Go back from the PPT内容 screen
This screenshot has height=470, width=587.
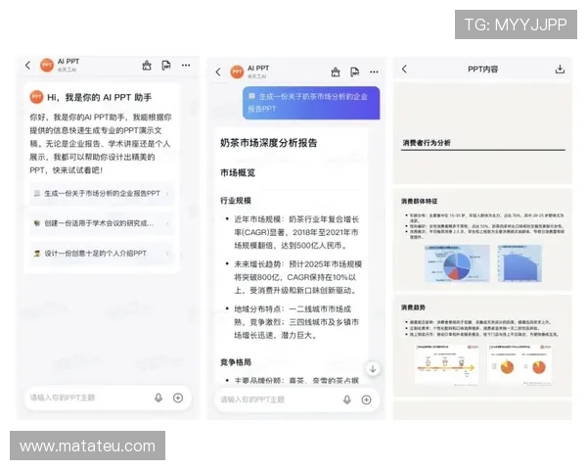pos(404,69)
